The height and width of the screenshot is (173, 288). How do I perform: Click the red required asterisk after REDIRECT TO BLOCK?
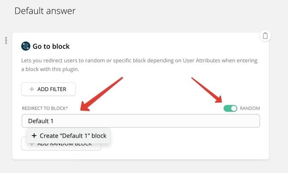(67, 108)
